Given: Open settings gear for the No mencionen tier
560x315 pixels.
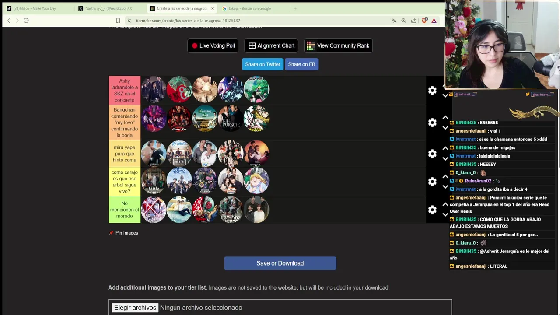Looking at the screenshot, I should [432, 210].
